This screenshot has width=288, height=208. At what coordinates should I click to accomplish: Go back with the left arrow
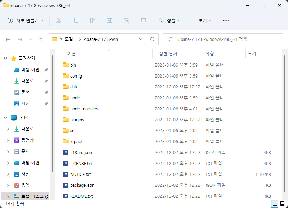click(8, 39)
